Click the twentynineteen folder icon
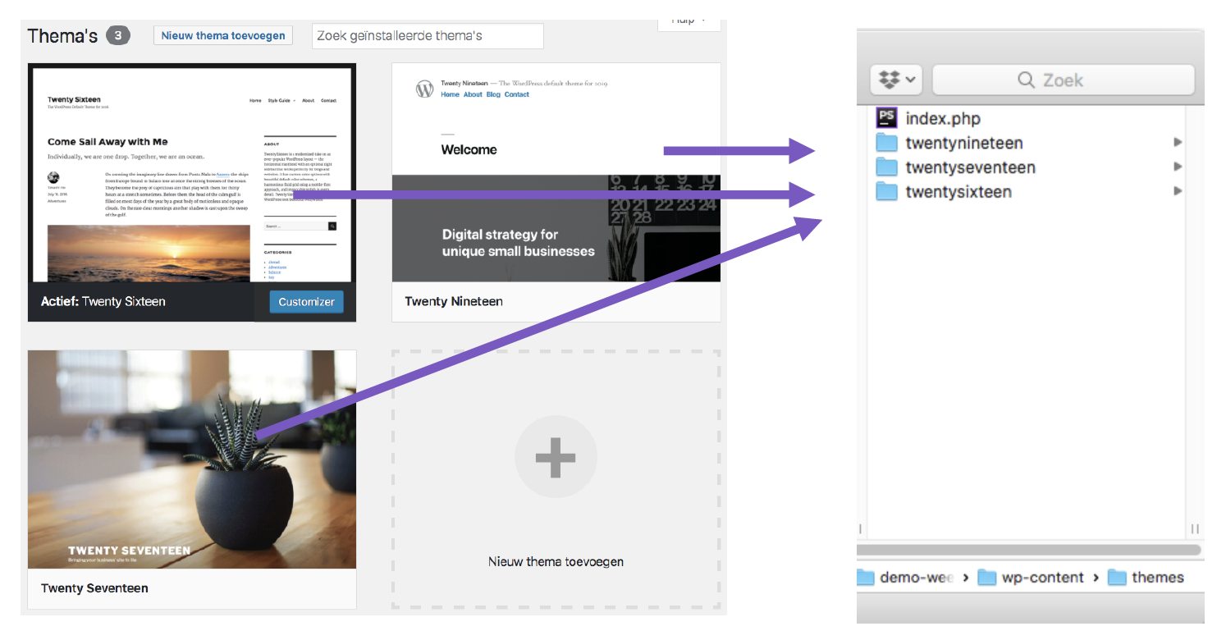 [886, 143]
